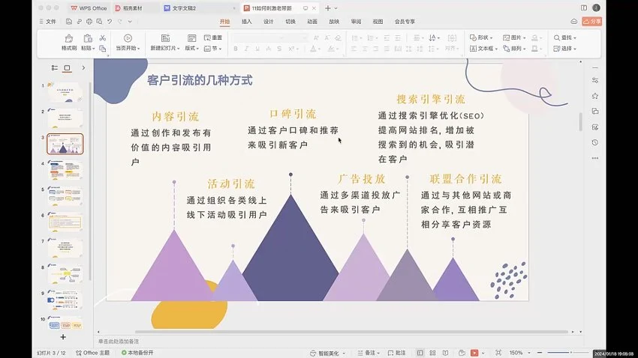The height and width of the screenshot is (358, 638).
Task: Click the WPS Office home tab
Action: click(89, 8)
